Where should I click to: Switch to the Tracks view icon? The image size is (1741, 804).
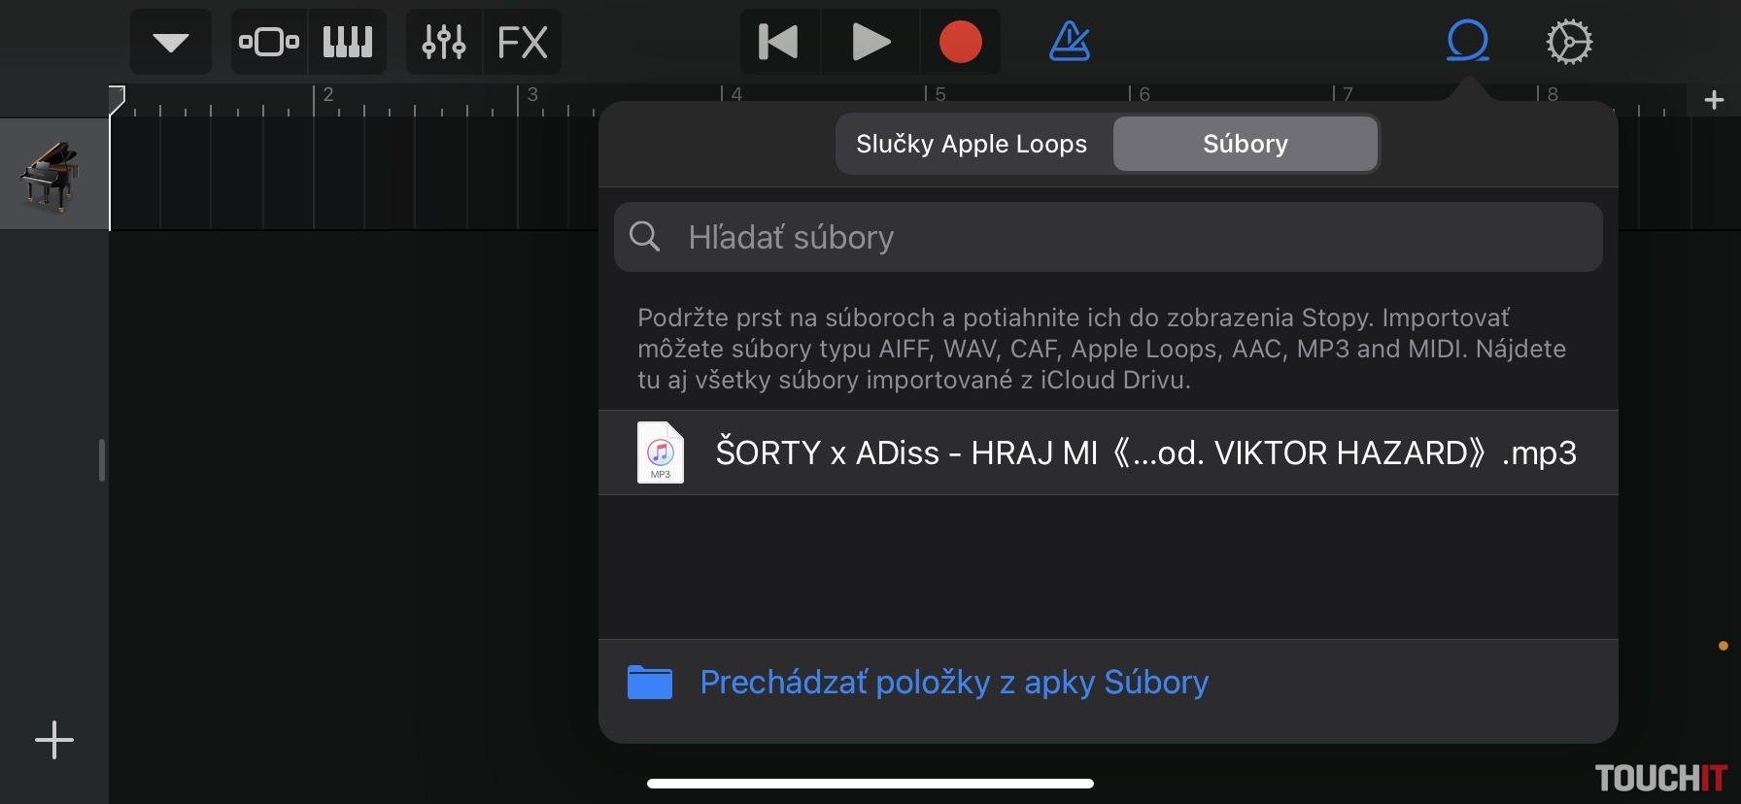269,43
